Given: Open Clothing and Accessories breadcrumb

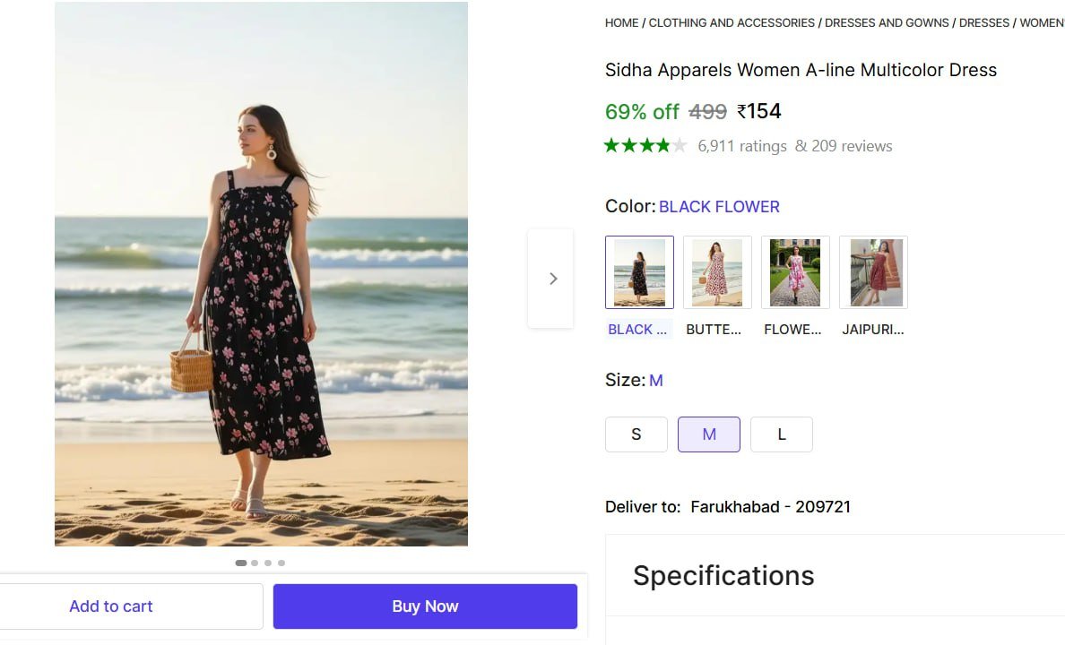Looking at the screenshot, I should [732, 22].
